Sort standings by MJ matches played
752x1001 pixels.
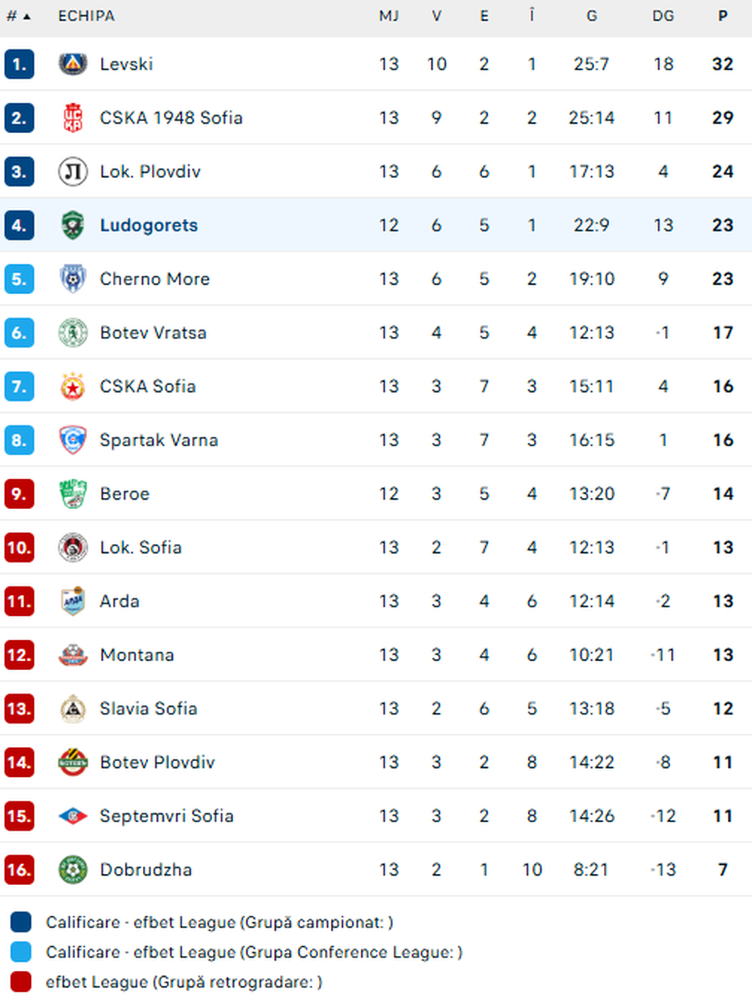(x=389, y=16)
